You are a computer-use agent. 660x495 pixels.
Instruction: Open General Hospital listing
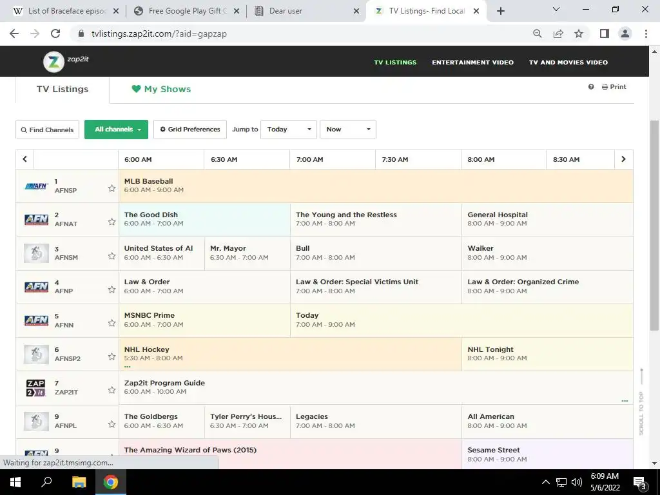(547, 219)
